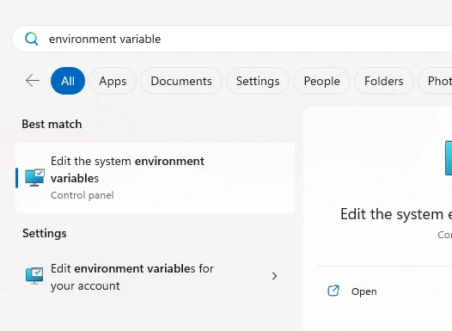The width and height of the screenshot is (452, 331).
Task: Click the 'Settings' section heading
Action: click(x=45, y=233)
